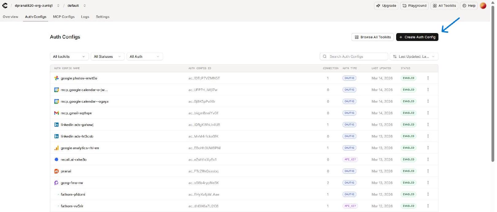Click the connection count 2 for gong-fmo-rw
The height and width of the screenshot is (212, 497).
tap(328, 183)
